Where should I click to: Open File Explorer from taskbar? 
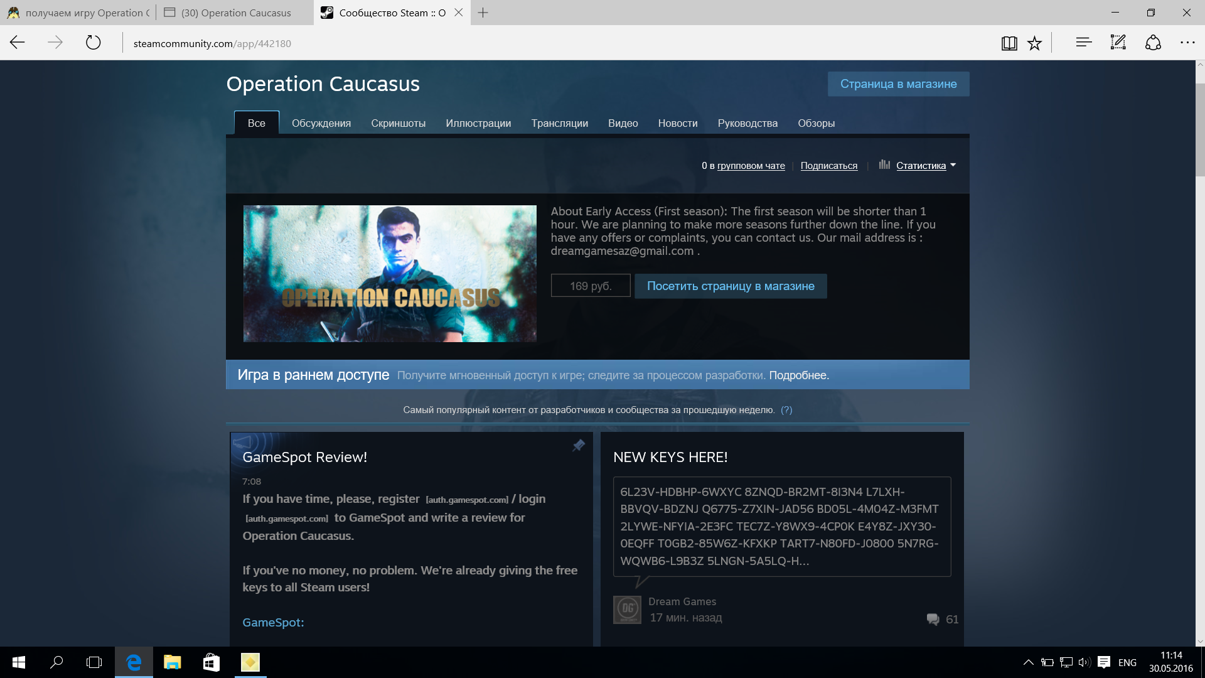click(x=172, y=662)
